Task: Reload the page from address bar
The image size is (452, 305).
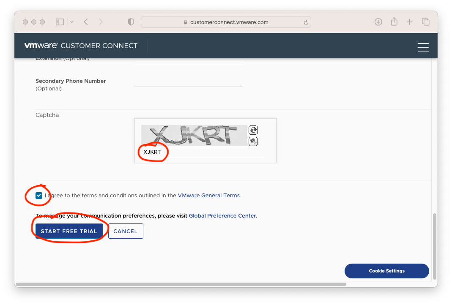Action: point(306,22)
